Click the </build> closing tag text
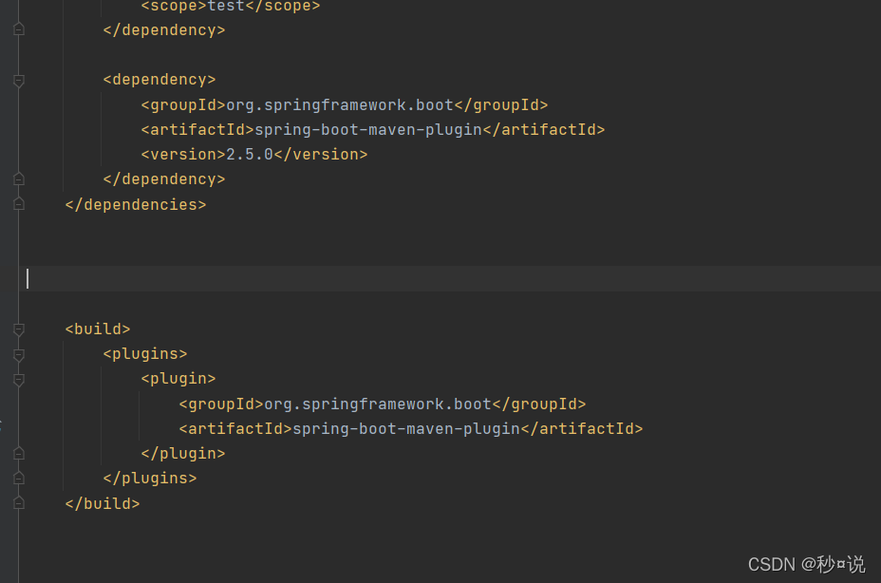This screenshot has height=583, width=881. [103, 503]
